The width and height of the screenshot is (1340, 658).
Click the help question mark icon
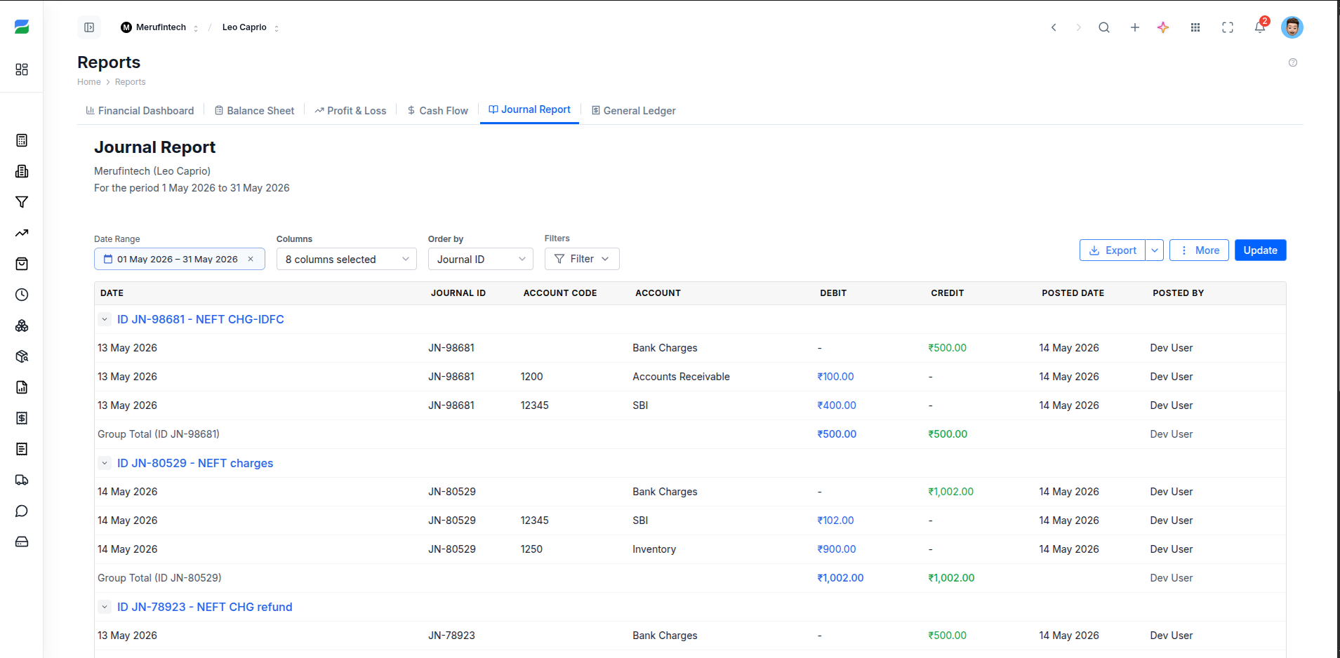pyautogui.click(x=1293, y=62)
